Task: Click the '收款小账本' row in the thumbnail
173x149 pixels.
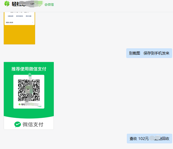Action: tap(20, 23)
